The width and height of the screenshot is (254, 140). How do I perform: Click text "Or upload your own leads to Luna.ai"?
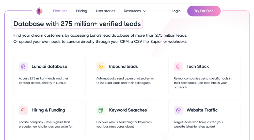[x=46, y=41]
